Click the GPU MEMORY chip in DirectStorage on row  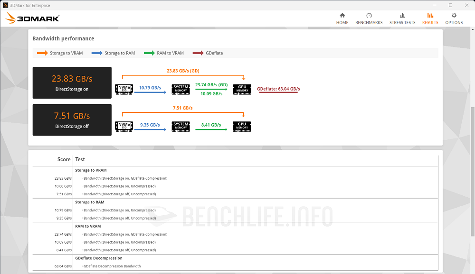[x=242, y=89]
